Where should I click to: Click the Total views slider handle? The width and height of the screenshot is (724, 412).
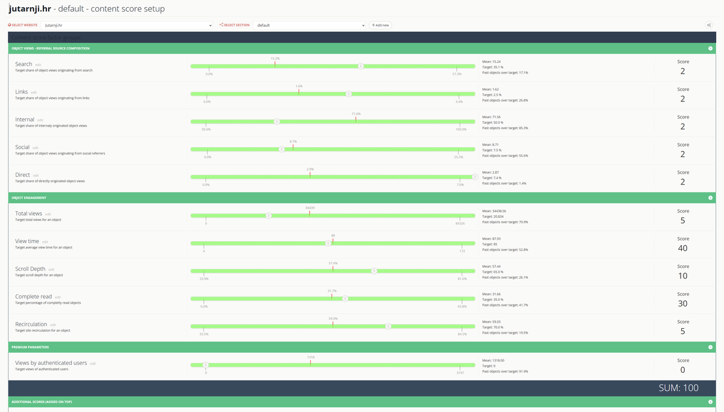[x=269, y=215]
